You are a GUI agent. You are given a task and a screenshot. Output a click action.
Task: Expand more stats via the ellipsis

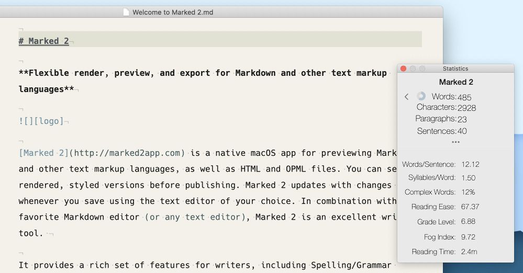coord(455,142)
